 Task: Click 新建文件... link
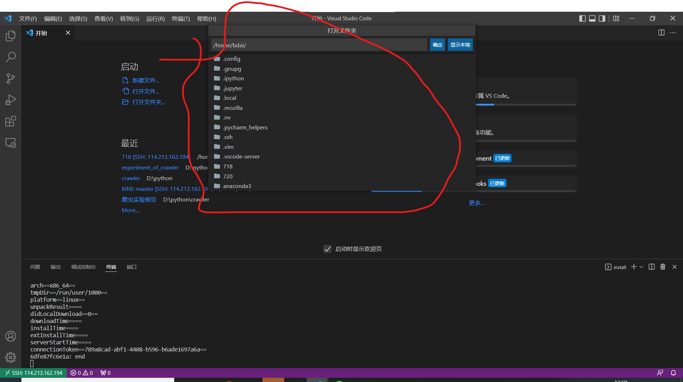141,80
